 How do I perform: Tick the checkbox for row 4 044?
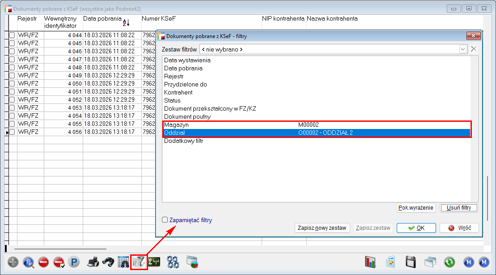(12, 35)
